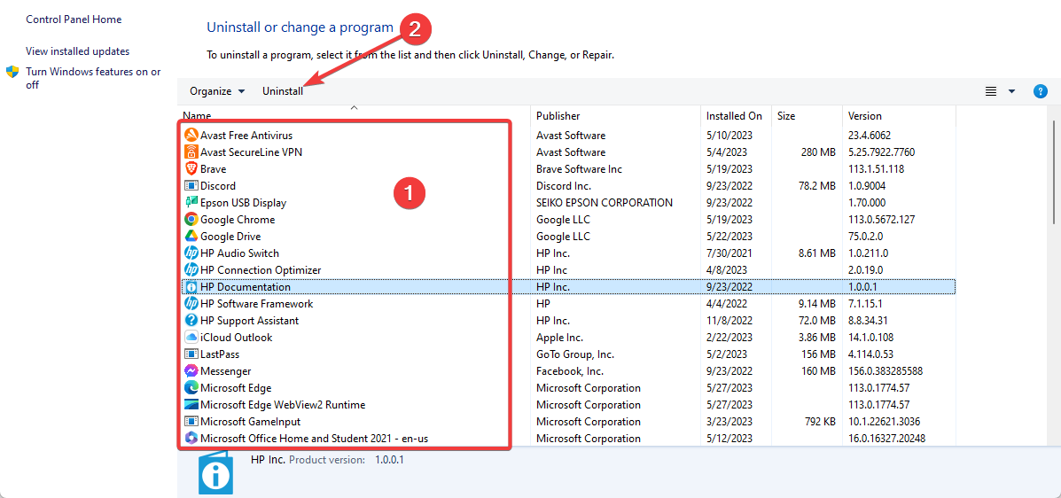Screen dimensions: 1061x498
Task: Click version 156.0.383285588 cell
Action: click(x=885, y=370)
